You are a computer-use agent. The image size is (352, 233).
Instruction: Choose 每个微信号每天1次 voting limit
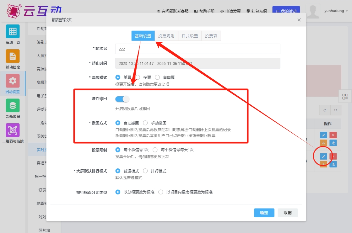click(x=155, y=150)
